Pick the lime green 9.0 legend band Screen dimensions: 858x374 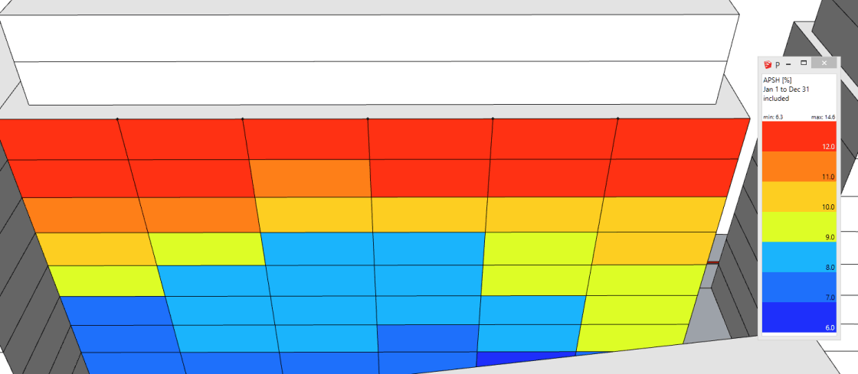point(800,226)
